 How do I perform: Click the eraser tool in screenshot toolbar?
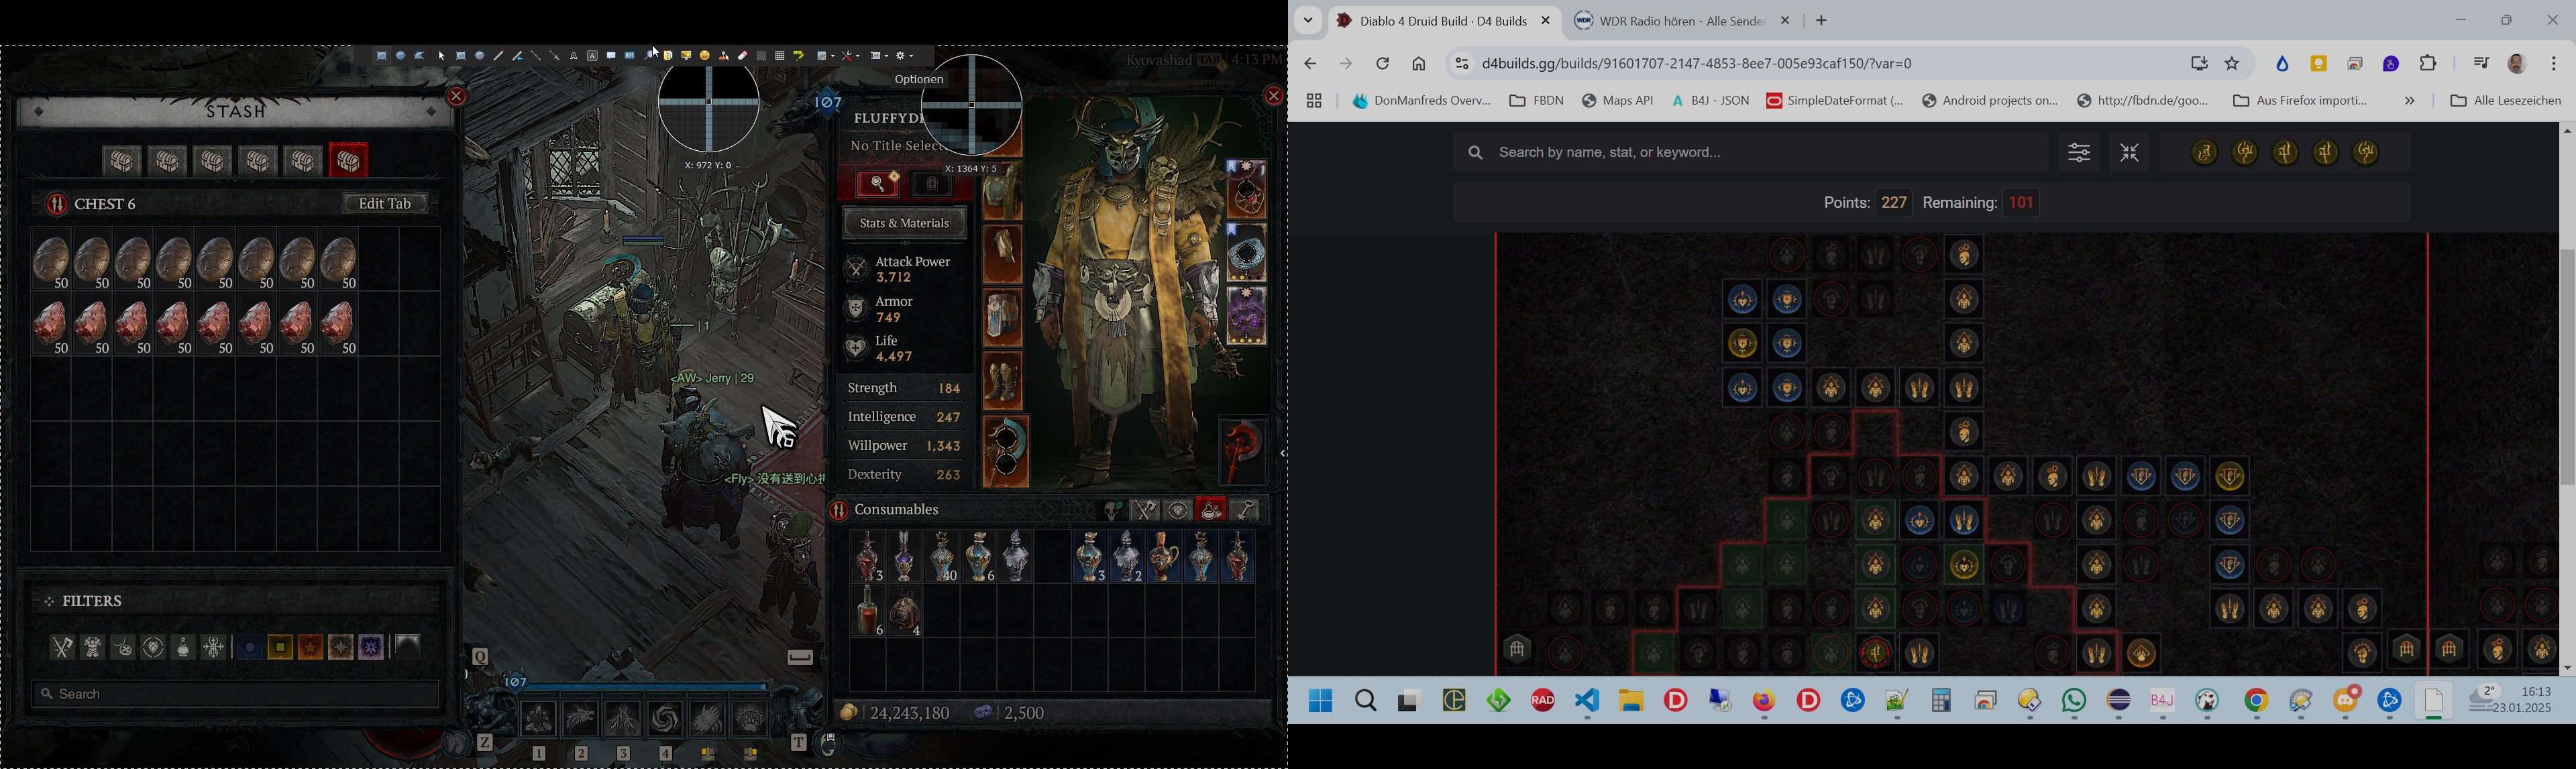pyautogui.click(x=743, y=56)
